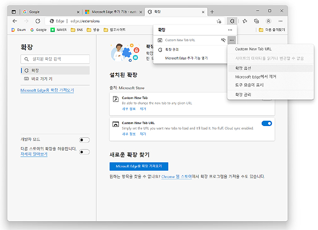Screen dimensions: 318x230
Task: Open the 참고사이트 bookmarks folder
Action: pos(114,30)
